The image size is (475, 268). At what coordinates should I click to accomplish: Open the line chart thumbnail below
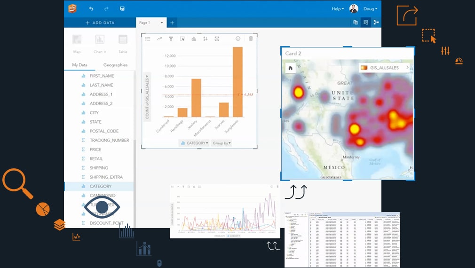click(x=225, y=211)
